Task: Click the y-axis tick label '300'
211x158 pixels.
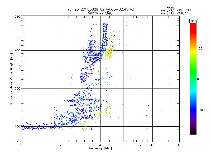Action: pos(17,66)
